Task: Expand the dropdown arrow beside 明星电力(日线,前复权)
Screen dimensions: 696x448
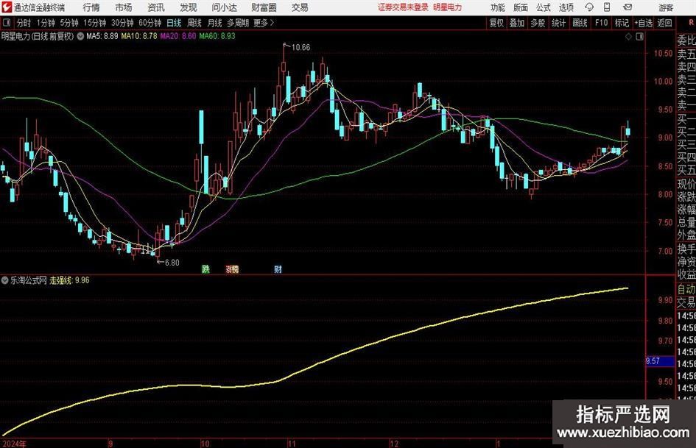Action: coord(80,36)
